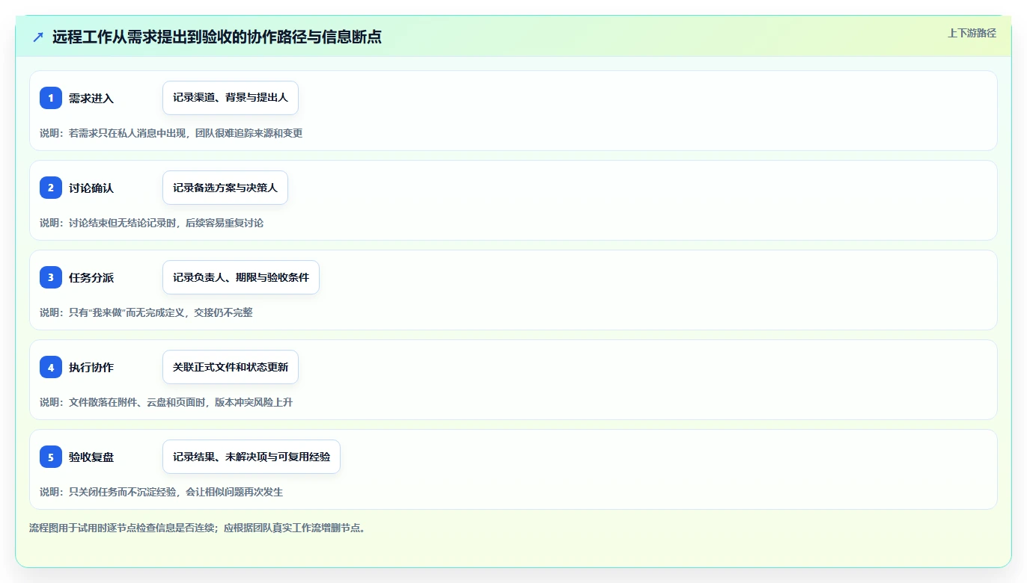This screenshot has height=583, width=1027.
Task: Click the 需求进入 step title
Action: (91, 98)
